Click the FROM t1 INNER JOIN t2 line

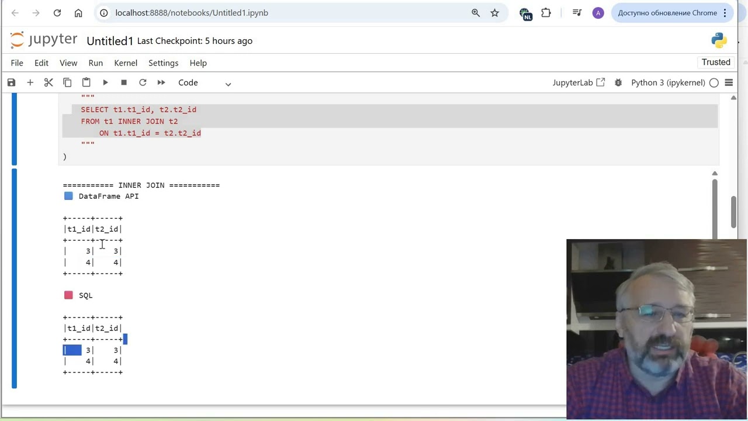click(129, 121)
